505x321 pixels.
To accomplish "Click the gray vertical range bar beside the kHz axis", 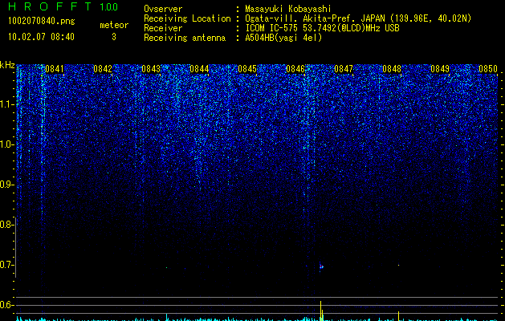I will (x=15, y=247).
